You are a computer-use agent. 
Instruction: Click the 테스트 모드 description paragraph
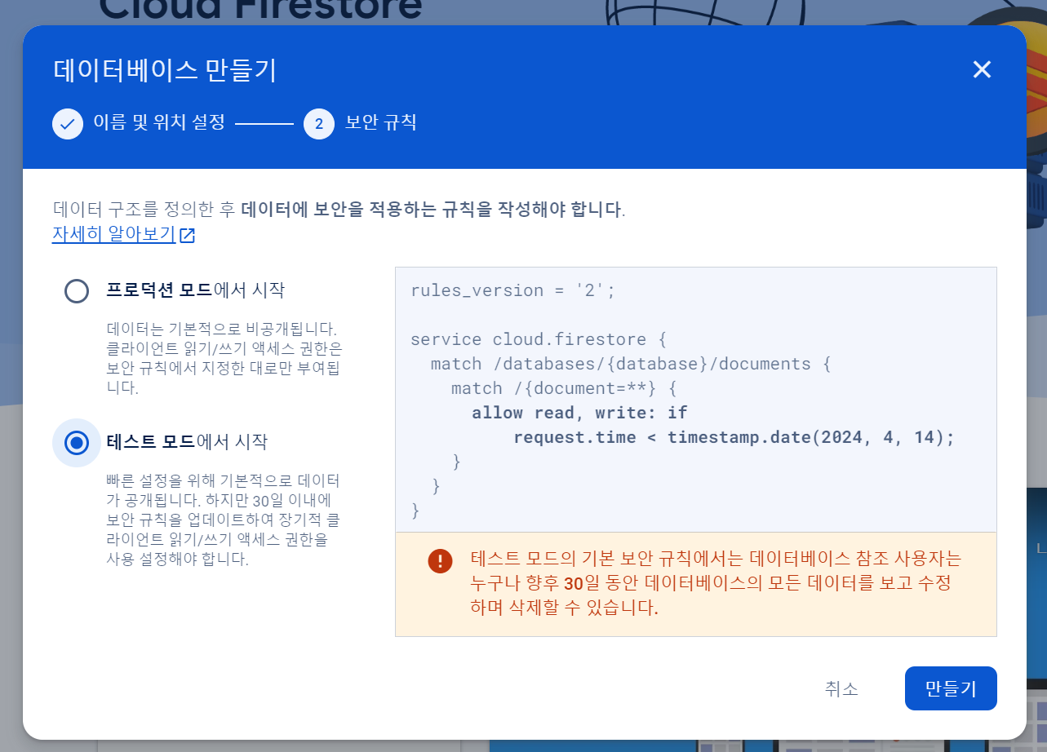click(224, 520)
